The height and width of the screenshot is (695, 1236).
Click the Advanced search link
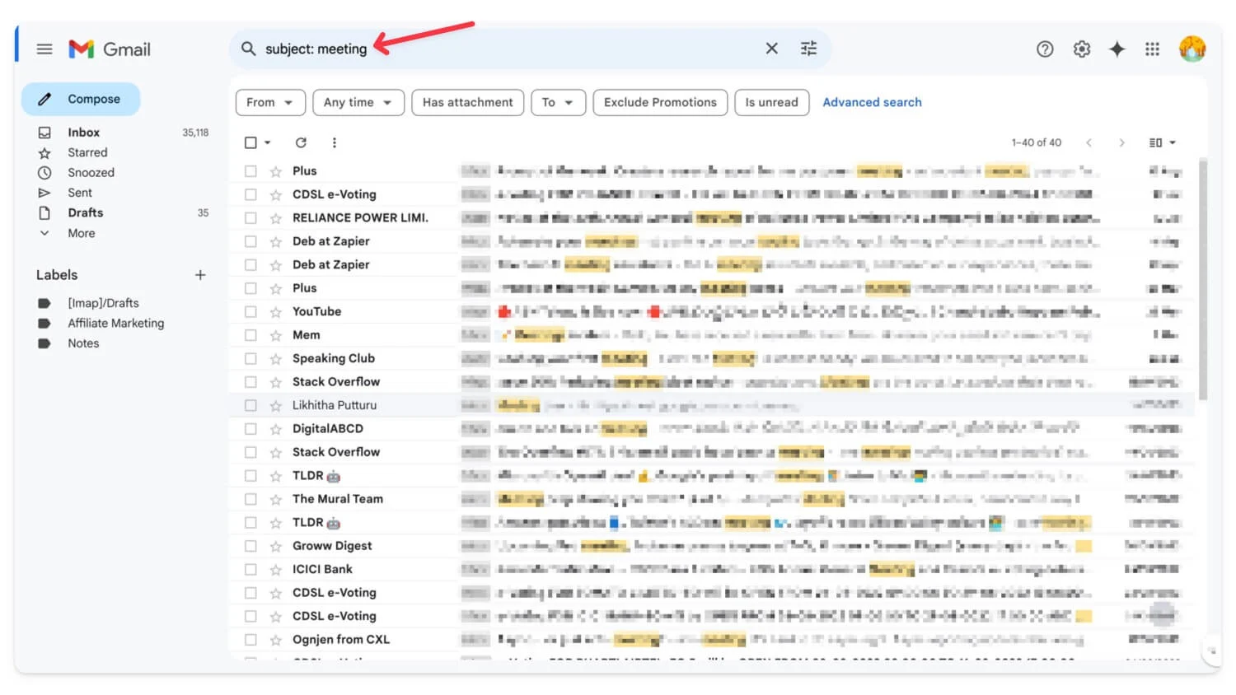[872, 102]
